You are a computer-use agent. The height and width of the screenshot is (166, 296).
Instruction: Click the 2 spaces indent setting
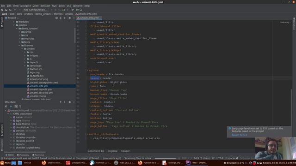(230, 158)
